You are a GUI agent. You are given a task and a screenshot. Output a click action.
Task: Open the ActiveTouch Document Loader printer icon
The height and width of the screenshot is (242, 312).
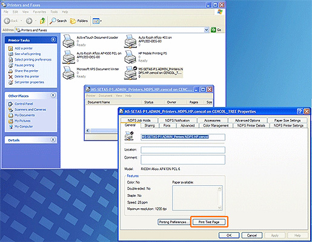[68, 41]
